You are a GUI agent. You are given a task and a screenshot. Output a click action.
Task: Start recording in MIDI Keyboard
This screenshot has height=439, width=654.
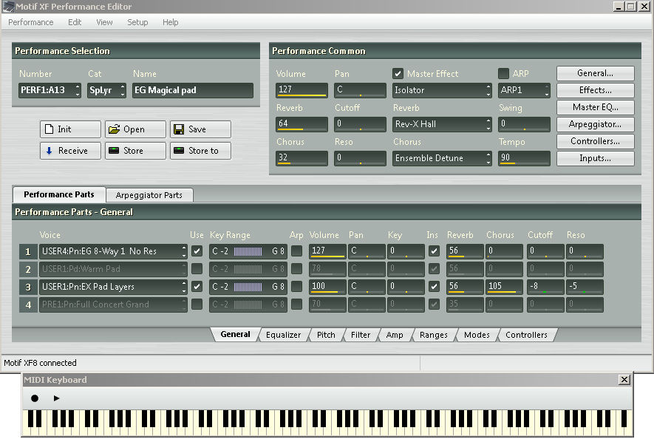(x=35, y=398)
